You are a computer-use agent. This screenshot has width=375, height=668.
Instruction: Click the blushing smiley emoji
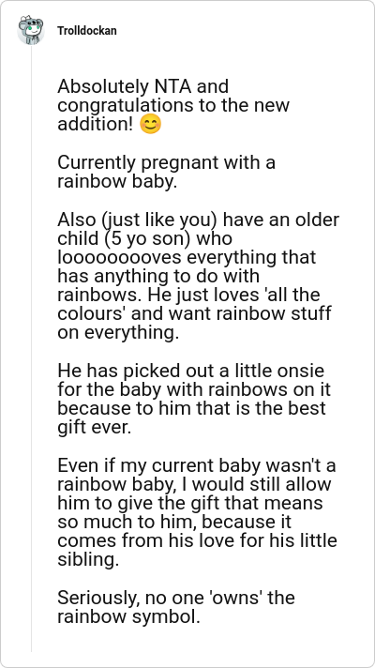(150, 126)
